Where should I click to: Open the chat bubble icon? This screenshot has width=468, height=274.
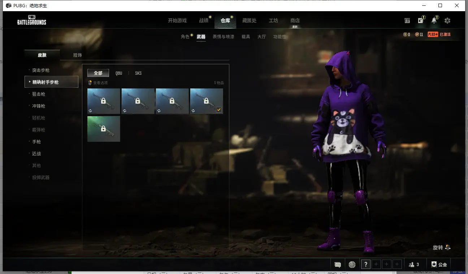338,265
